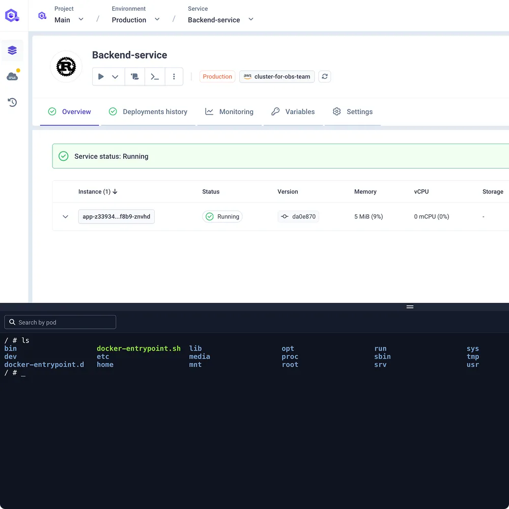The image size is (509, 509).
Task: Open the shell terminal icon button
Action: click(155, 77)
